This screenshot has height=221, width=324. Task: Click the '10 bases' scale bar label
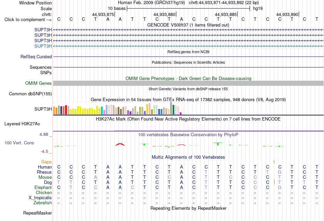point(117,9)
